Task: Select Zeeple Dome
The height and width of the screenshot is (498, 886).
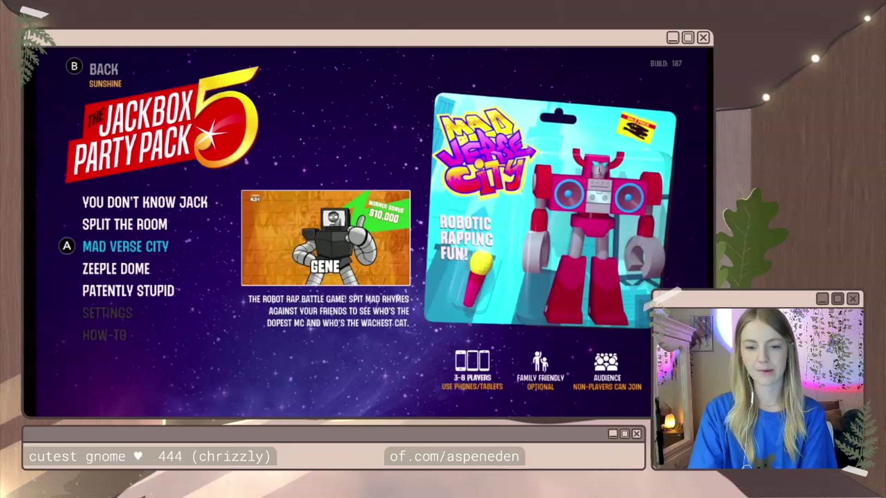Action: (x=116, y=269)
